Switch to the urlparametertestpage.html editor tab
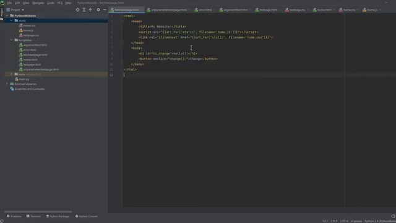The height and width of the screenshot is (223, 396). click(x=169, y=10)
